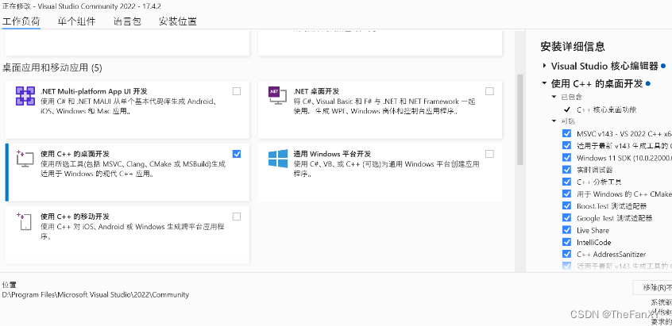Uncheck MSVC v143 - VS 2022 C++ component

566,133
